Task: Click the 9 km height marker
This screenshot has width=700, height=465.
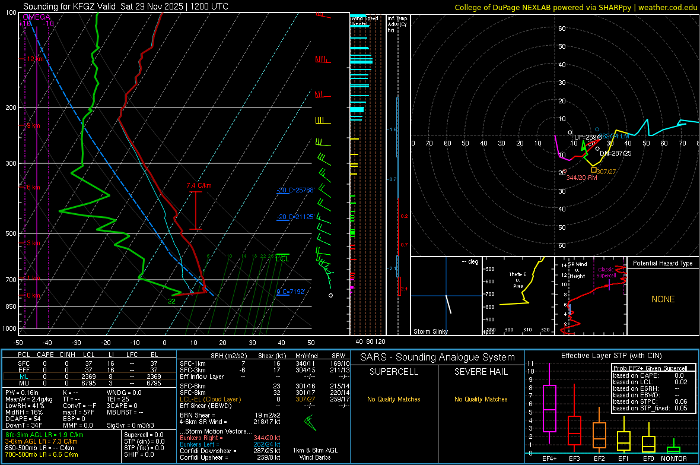Action: (33, 126)
